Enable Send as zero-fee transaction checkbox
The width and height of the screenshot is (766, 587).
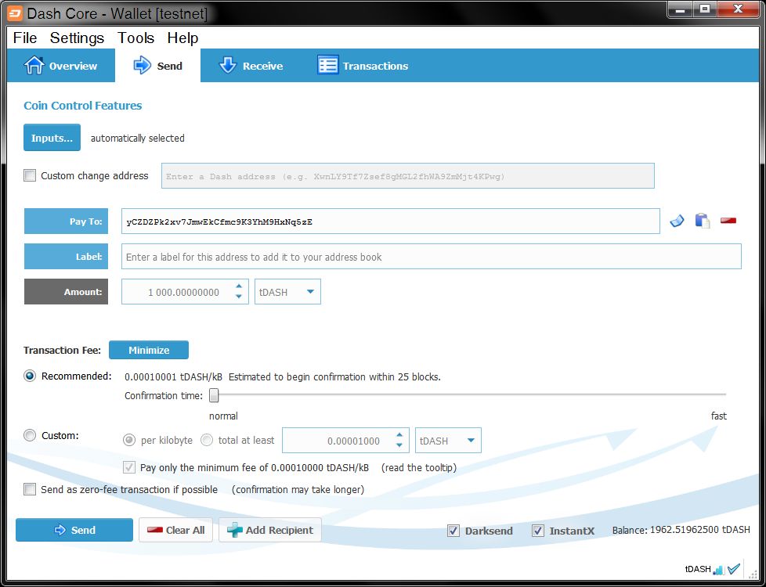tap(30, 489)
